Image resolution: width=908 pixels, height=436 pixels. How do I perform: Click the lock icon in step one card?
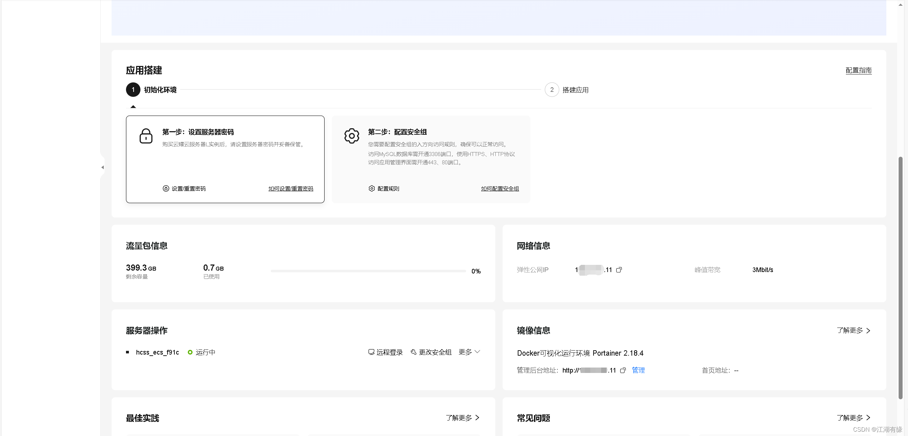click(x=146, y=136)
